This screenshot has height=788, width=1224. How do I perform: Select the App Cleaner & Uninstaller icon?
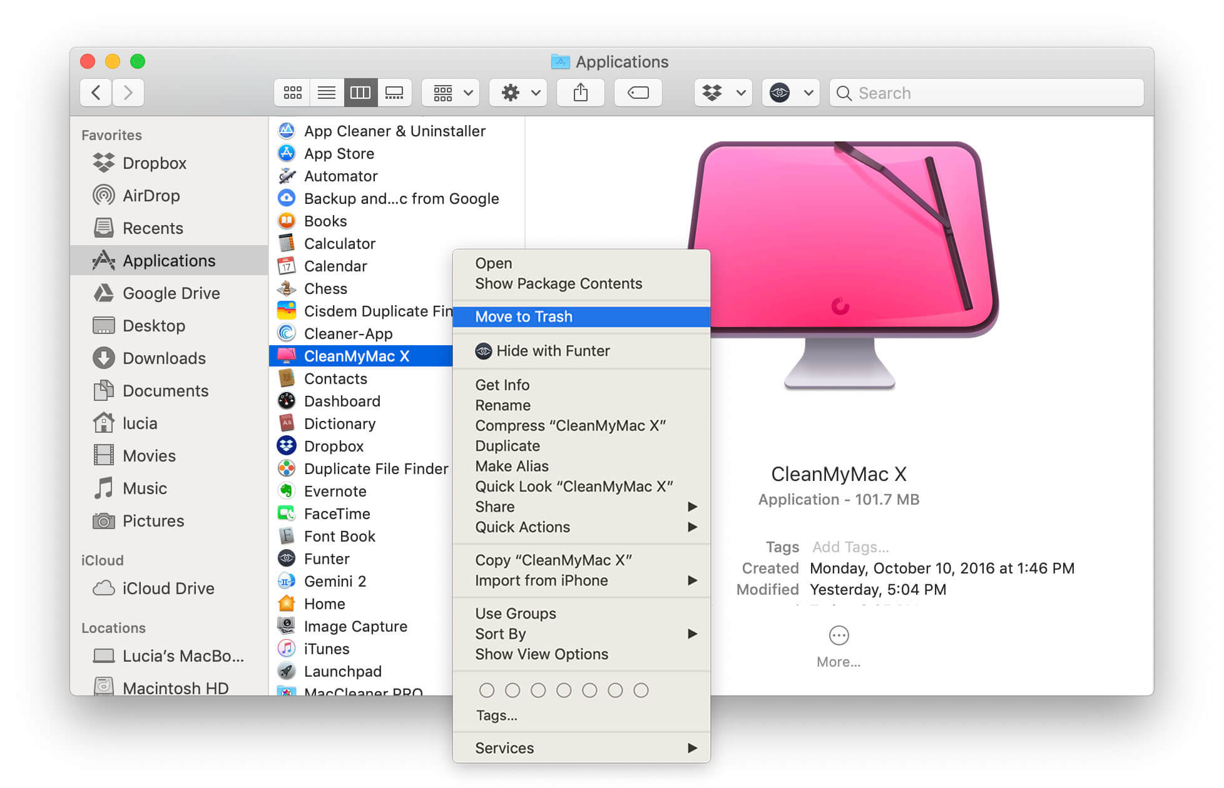[x=287, y=130]
